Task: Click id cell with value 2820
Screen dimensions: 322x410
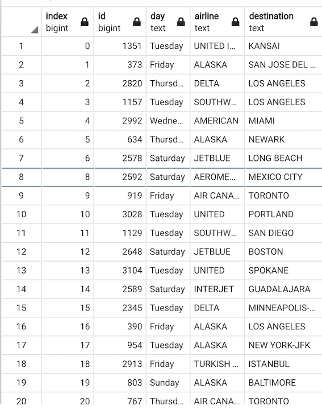Action: point(120,84)
